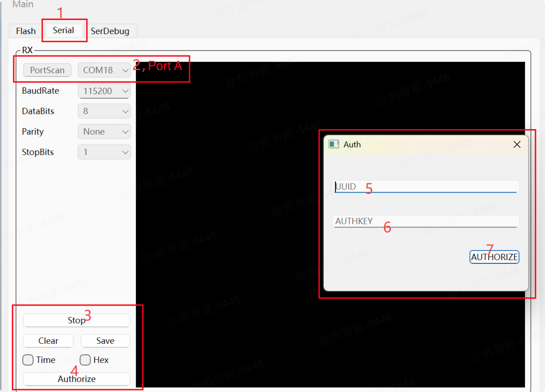Expand the DataBits dropdown
Image resolution: width=545 pixels, height=392 pixels.
(x=104, y=111)
